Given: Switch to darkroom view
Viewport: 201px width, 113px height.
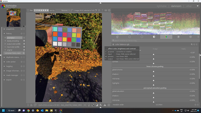Looking at the screenshot, I should (x=176, y=6).
